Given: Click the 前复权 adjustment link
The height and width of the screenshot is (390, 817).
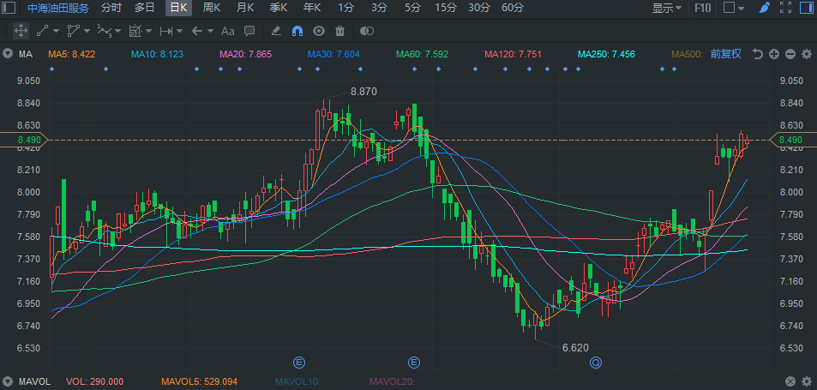Looking at the screenshot, I should coord(726,54).
